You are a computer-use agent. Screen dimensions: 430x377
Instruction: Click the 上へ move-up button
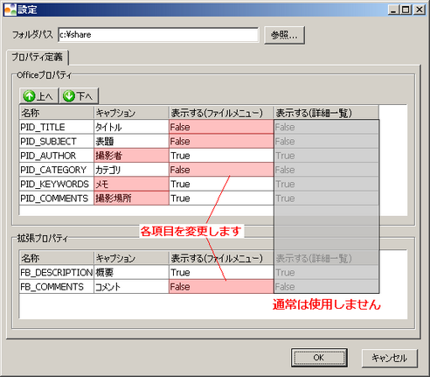38,95
